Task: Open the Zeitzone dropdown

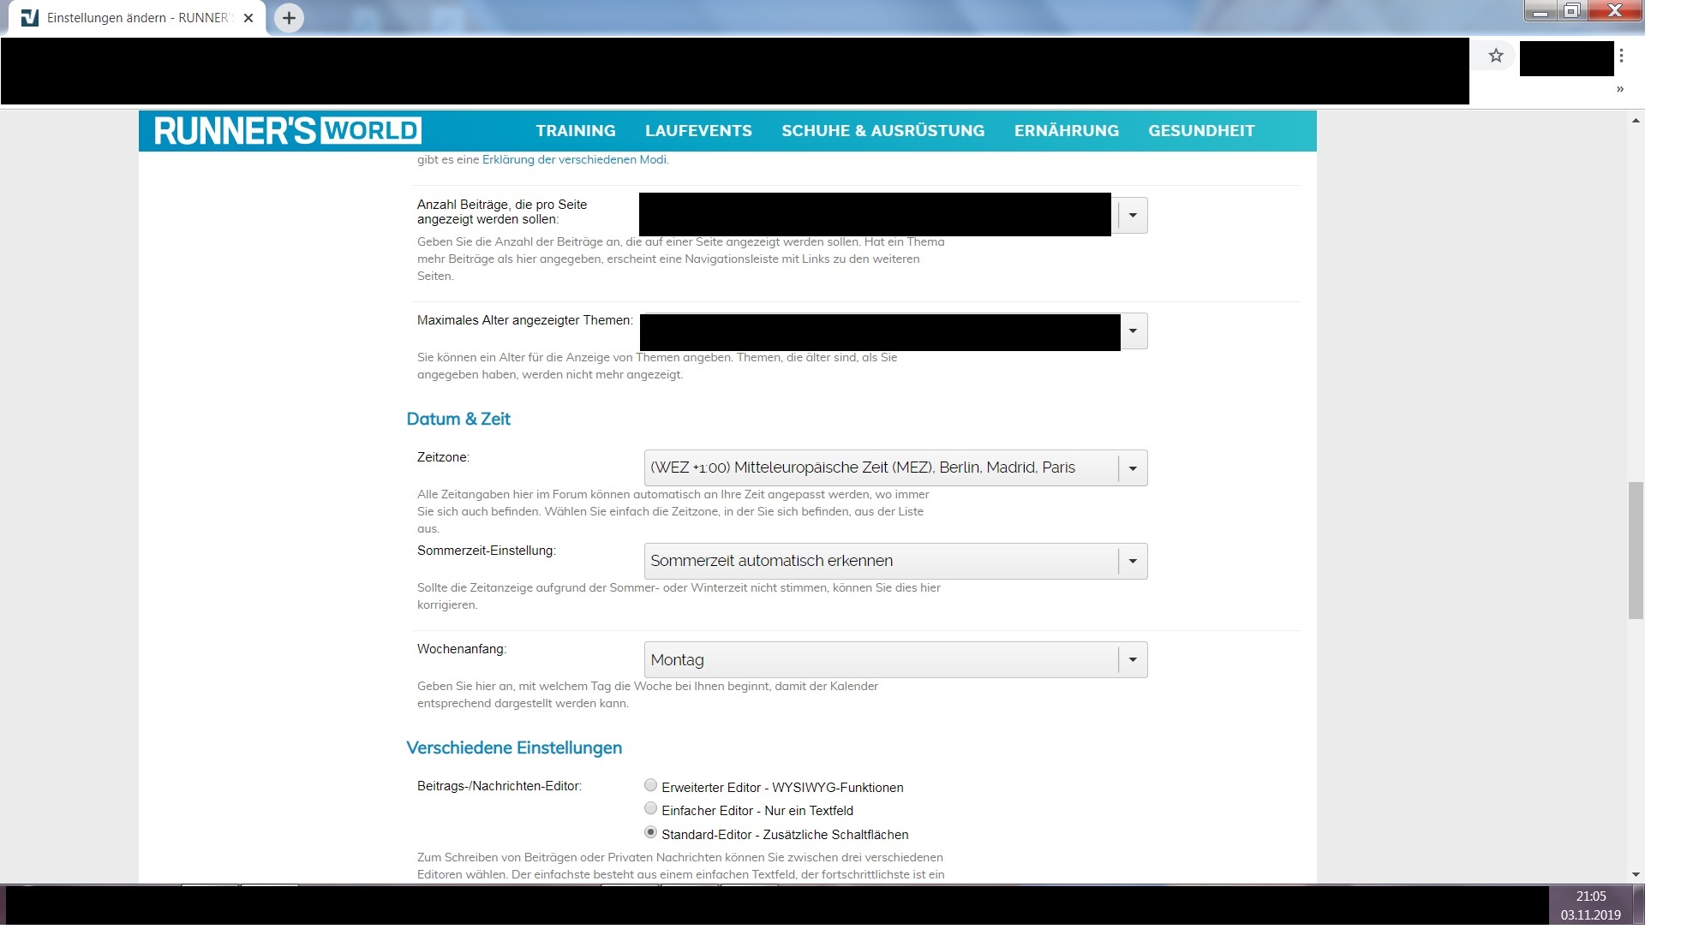Action: tap(894, 468)
